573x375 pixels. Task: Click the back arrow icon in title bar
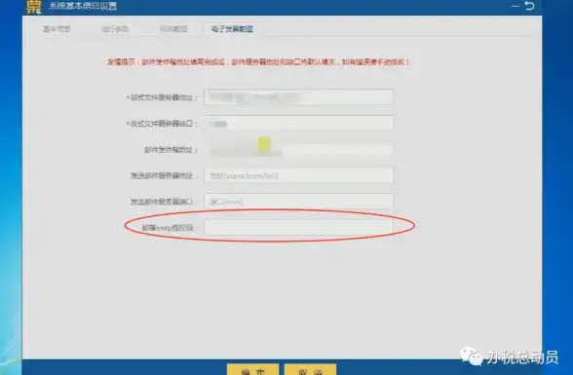(529, 6)
